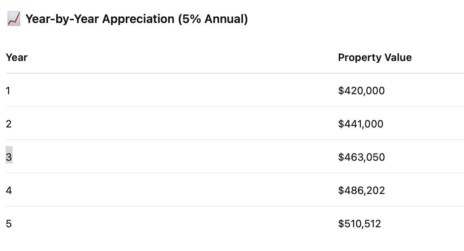Click the Year 5 cell

coord(9,224)
